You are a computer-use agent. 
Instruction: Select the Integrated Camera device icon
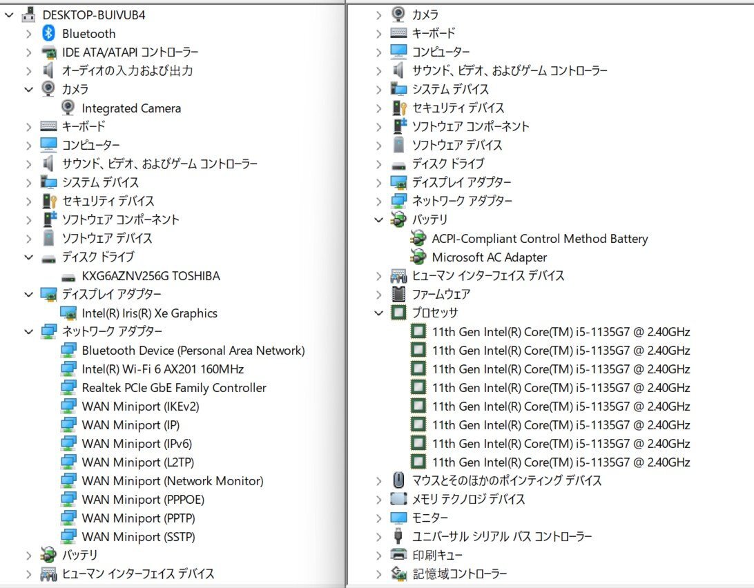pos(68,108)
